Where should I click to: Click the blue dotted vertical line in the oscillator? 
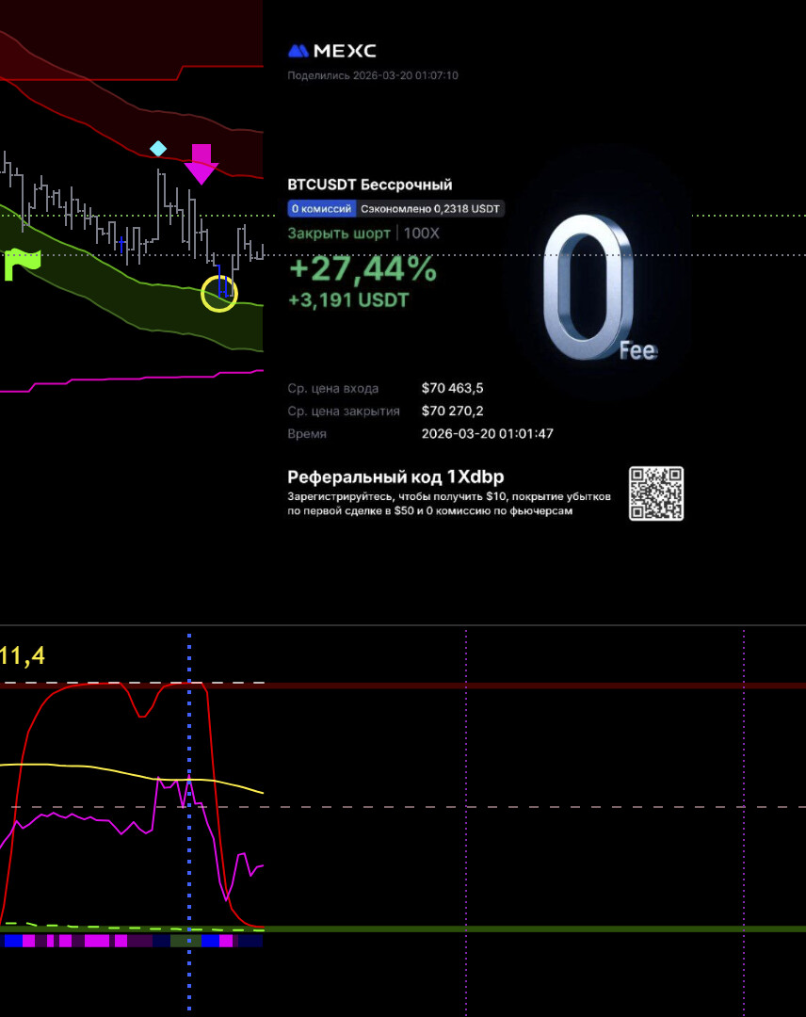click(189, 847)
